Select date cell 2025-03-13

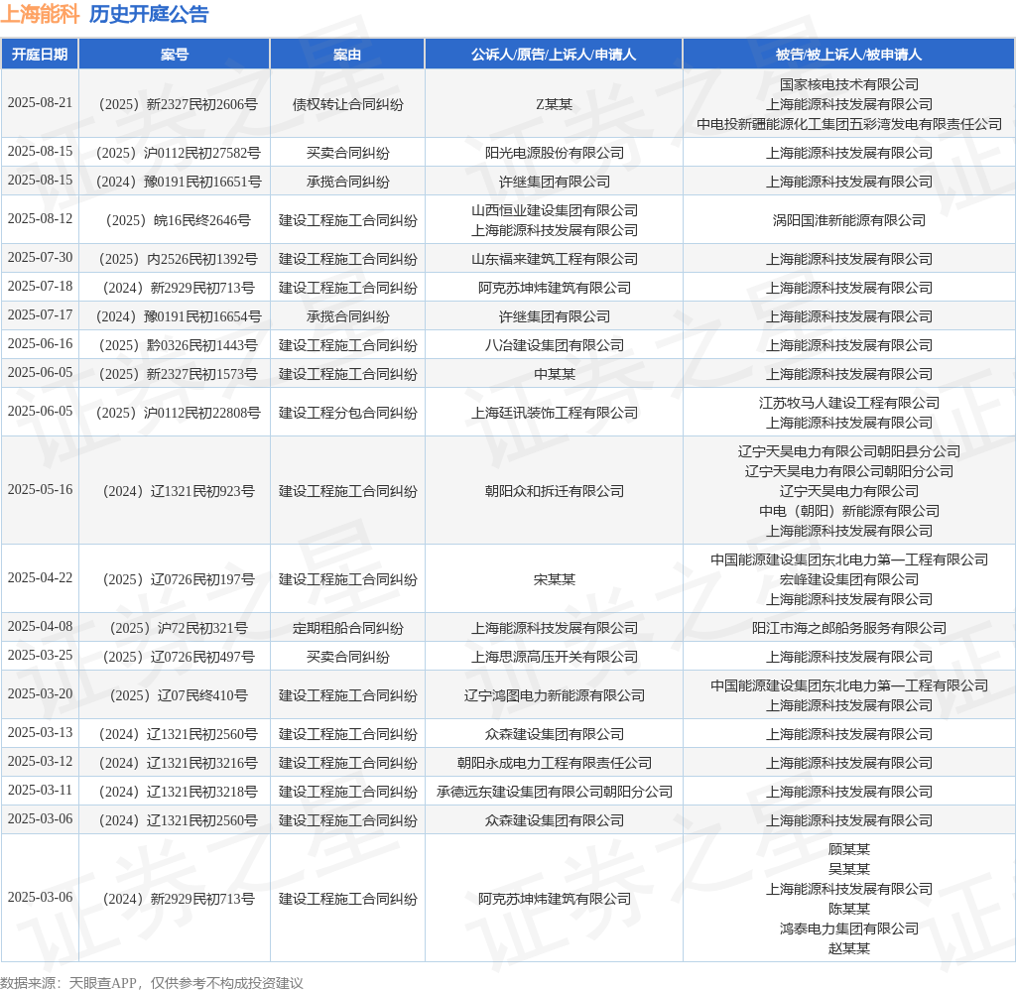point(40,733)
